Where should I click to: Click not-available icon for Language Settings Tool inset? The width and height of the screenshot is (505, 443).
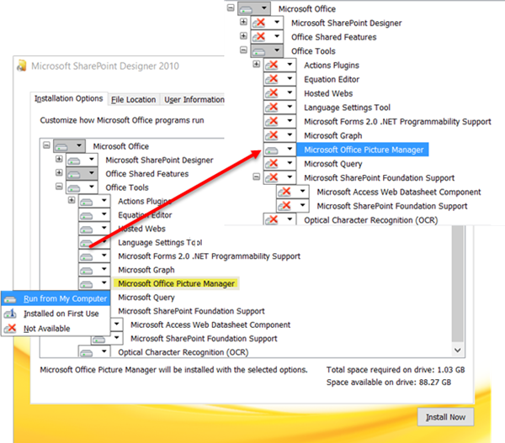tap(272, 107)
